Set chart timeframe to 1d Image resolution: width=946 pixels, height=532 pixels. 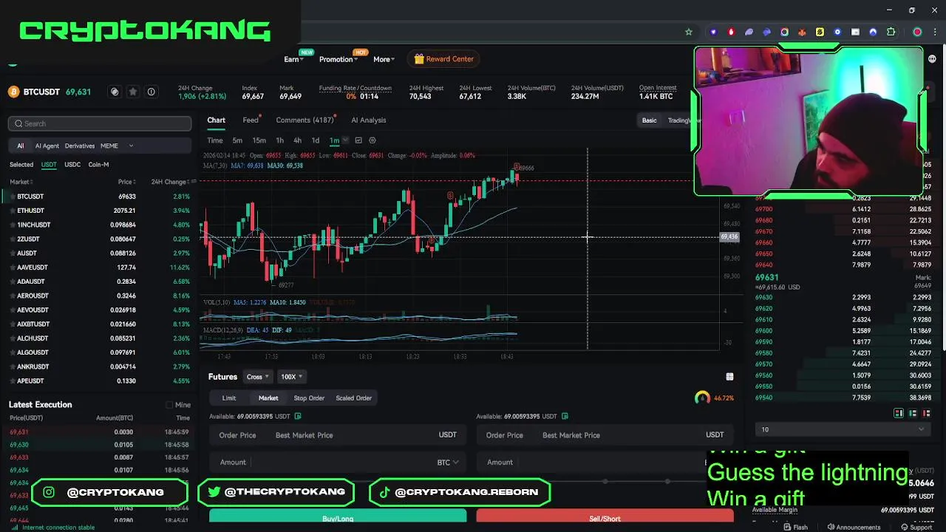tap(316, 140)
